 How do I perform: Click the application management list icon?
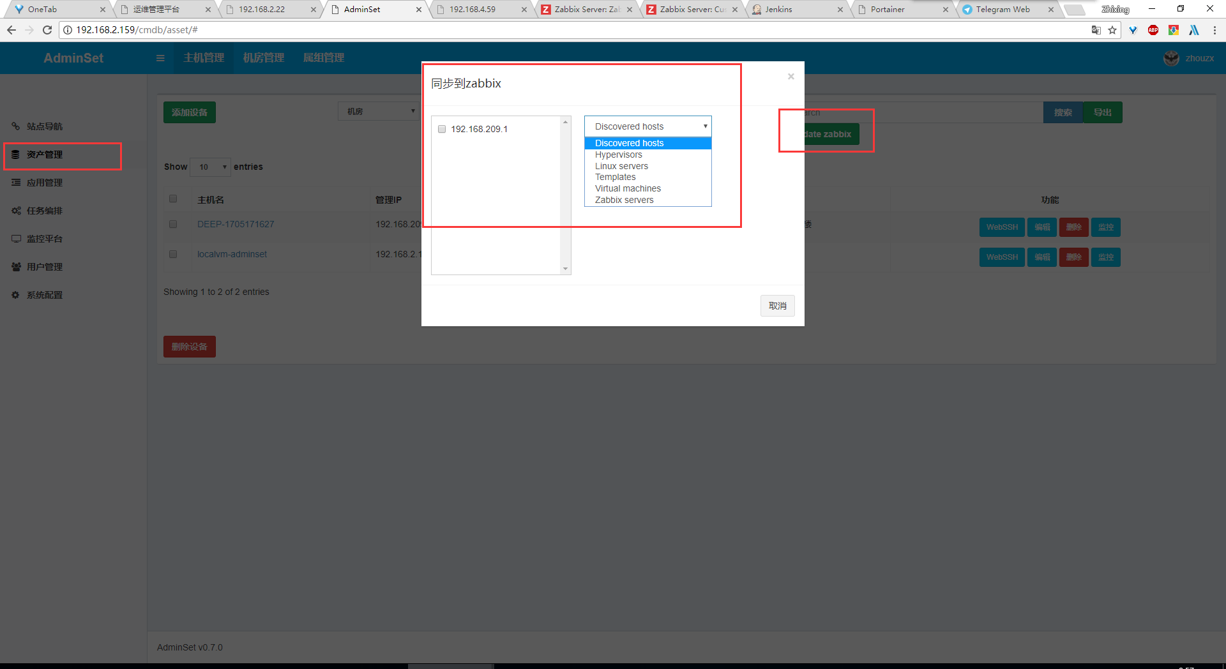pos(16,183)
